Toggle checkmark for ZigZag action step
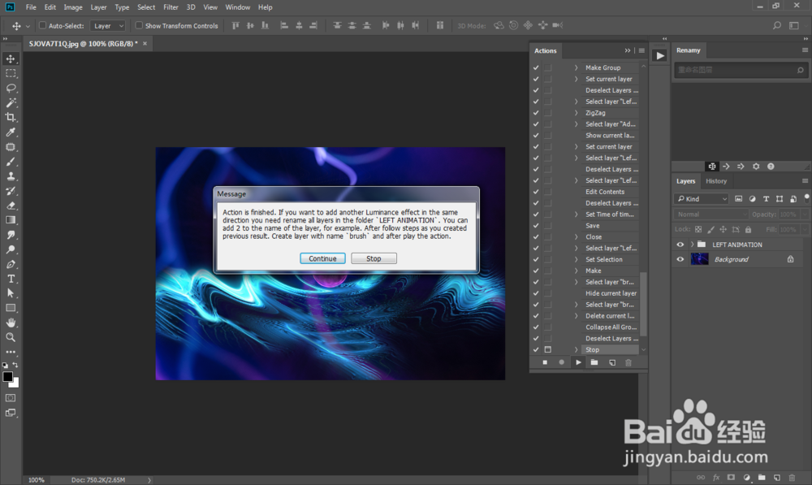Viewport: 812px width, 485px height. pos(536,113)
